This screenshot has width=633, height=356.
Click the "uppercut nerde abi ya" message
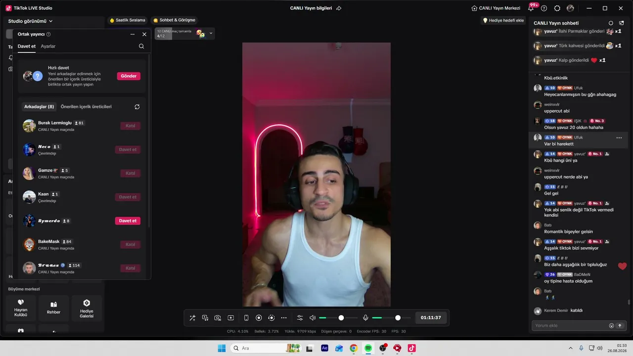[x=566, y=177]
